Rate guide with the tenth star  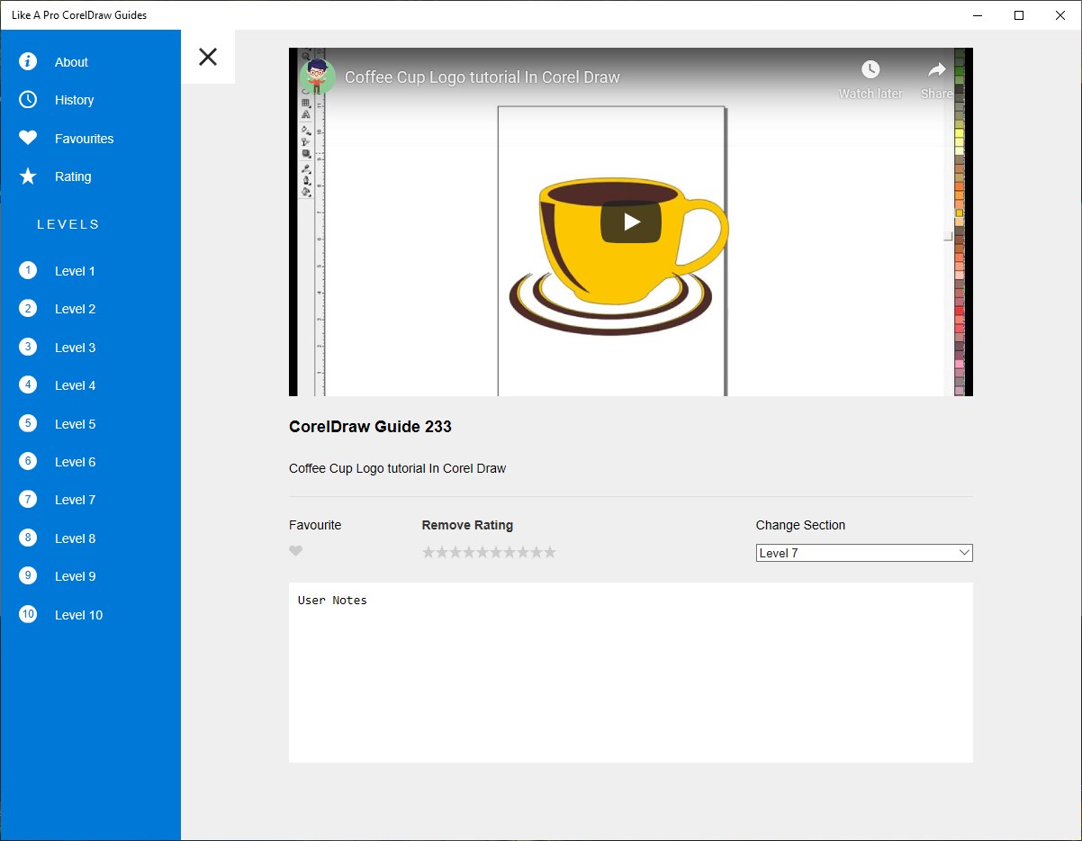[x=550, y=552]
